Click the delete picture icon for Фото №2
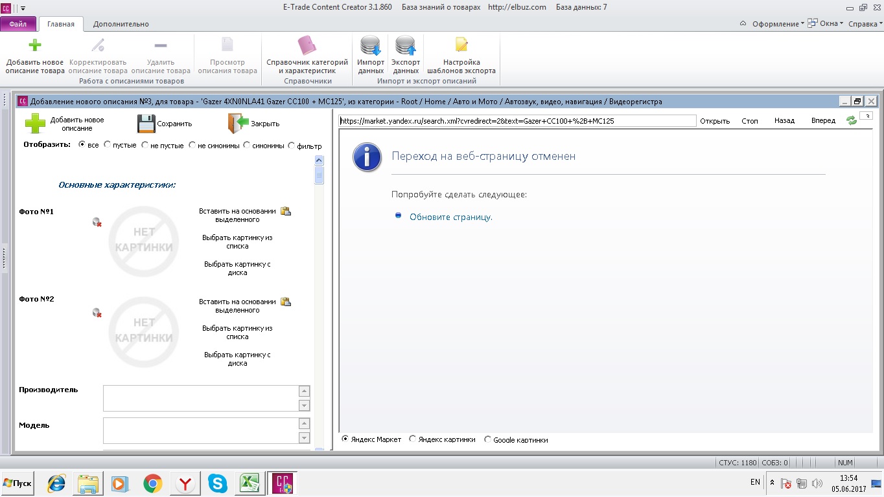The width and height of the screenshot is (884, 497). point(97,313)
